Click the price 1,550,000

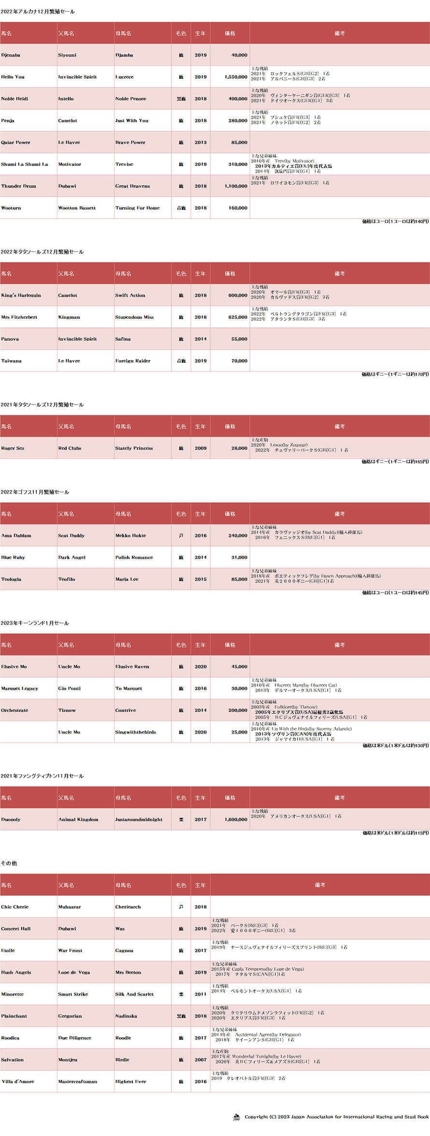click(x=236, y=77)
